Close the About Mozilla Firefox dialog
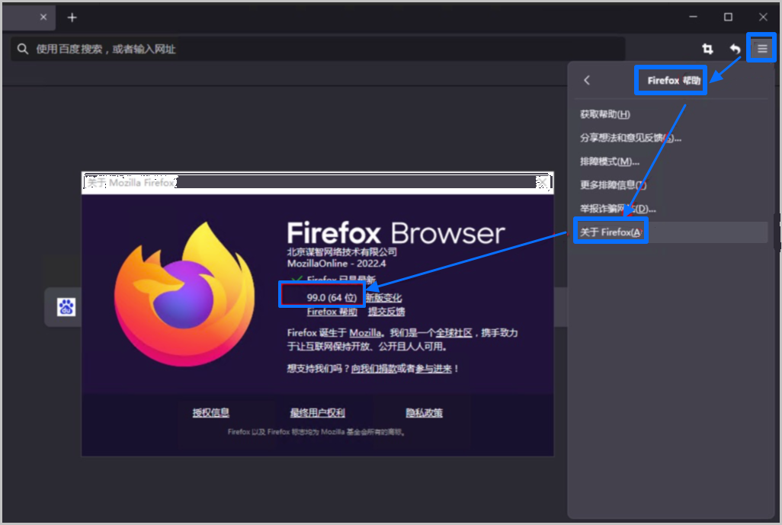782x525 pixels. click(542, 182)
